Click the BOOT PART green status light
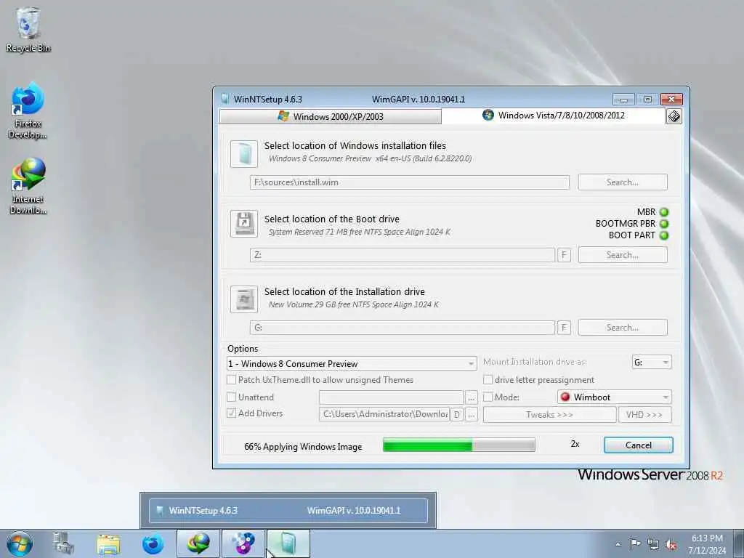744x558 pixels. (x=664, y=235)
